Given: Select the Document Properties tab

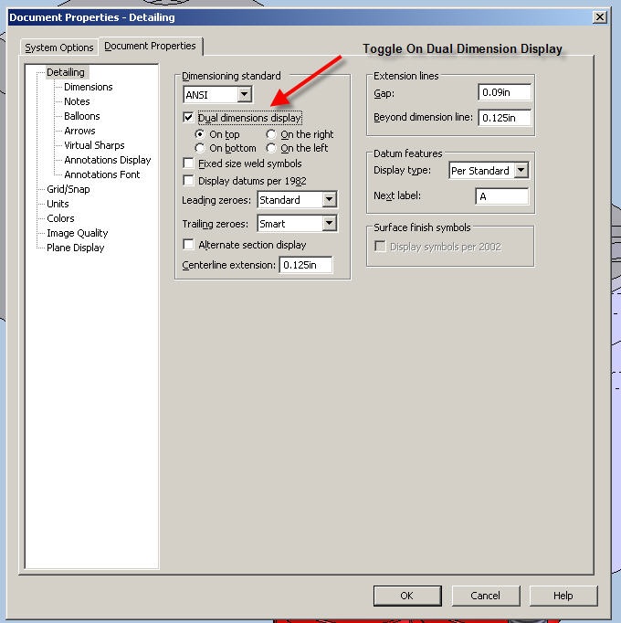Looking at the screenshot, I should (x=150, y=46).
